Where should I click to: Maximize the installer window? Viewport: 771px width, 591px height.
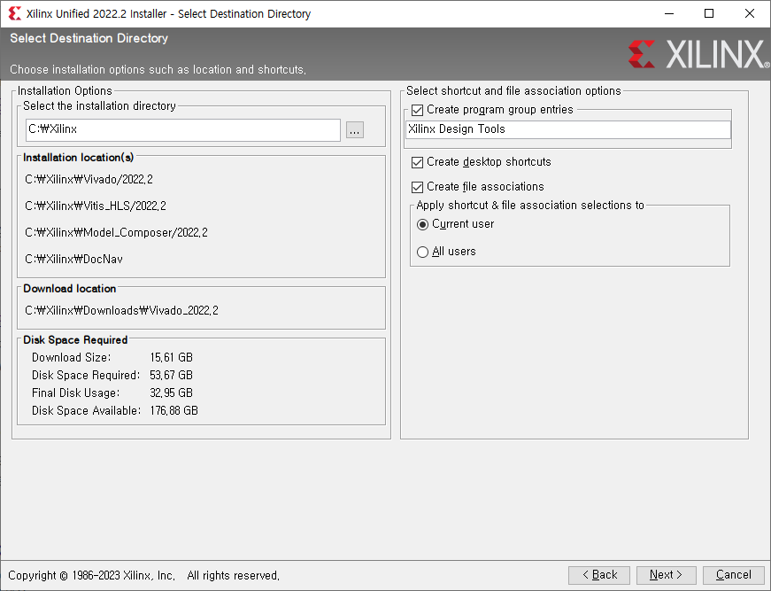pos(709,13)
